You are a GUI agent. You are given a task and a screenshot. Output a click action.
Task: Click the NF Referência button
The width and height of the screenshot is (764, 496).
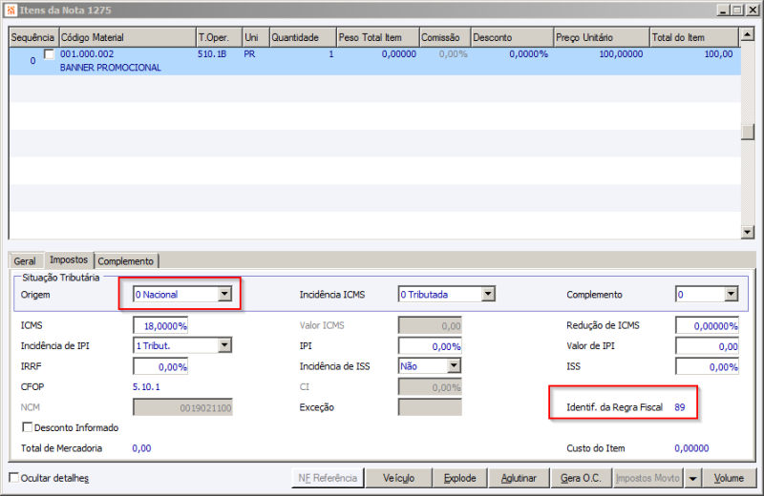click(328, 478)
